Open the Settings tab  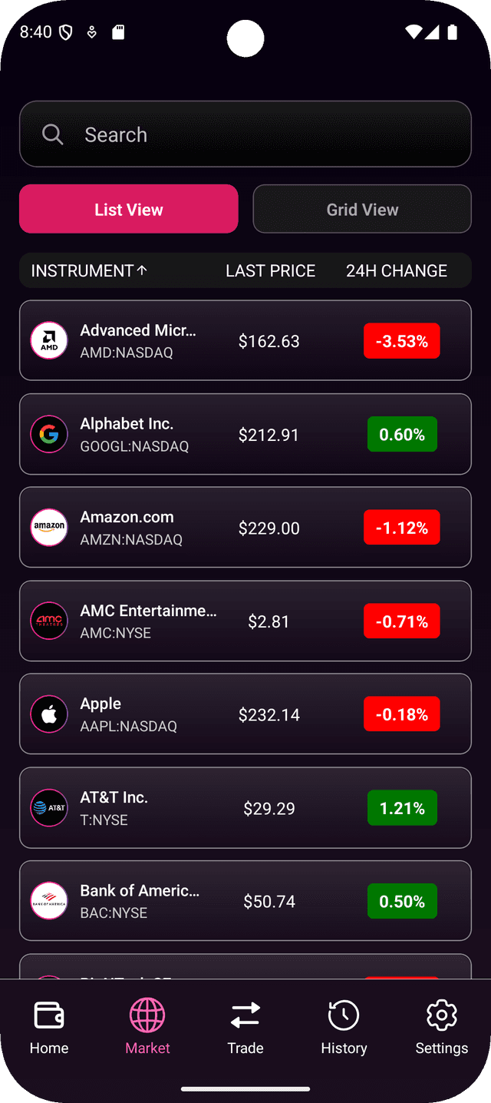click(442, 1028)
